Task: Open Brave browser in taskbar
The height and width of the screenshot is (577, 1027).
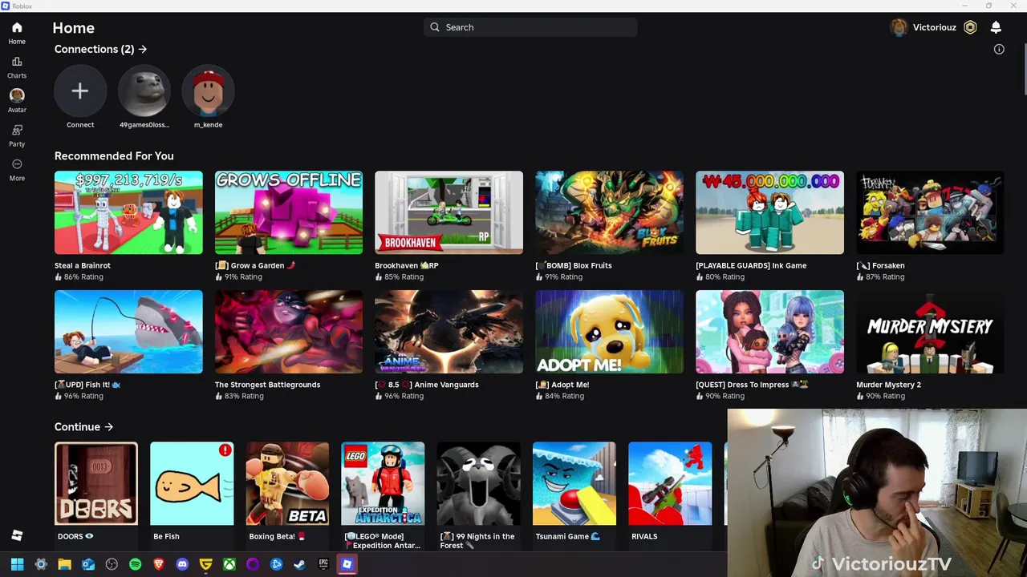Action: [x=159, y=564]
